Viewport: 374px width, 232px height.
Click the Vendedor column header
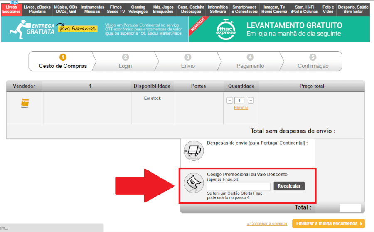[x=24, y=86]
